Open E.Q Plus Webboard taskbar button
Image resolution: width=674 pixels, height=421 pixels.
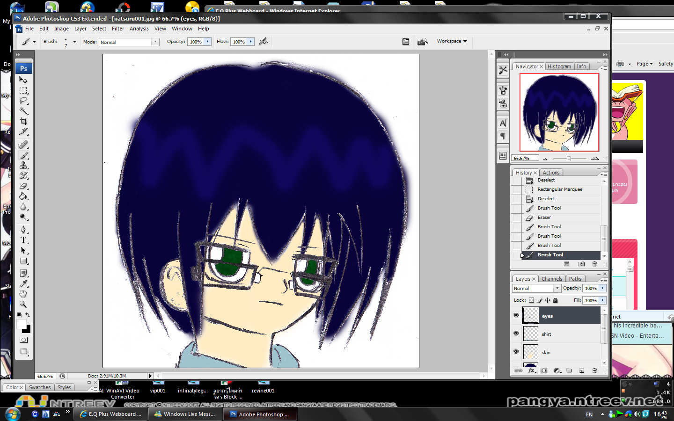(112, 414)
